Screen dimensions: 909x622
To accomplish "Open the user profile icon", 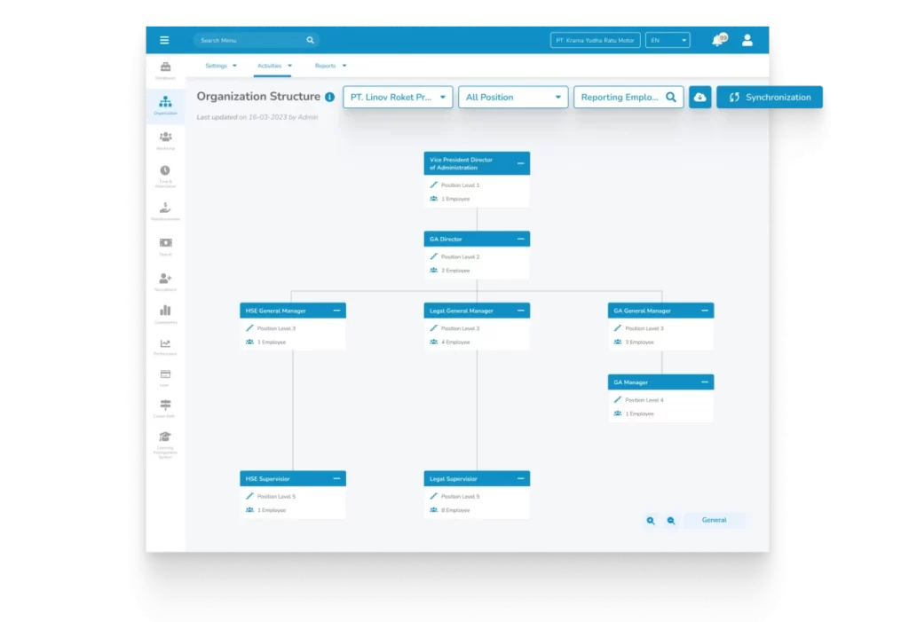I will (747, 40).
